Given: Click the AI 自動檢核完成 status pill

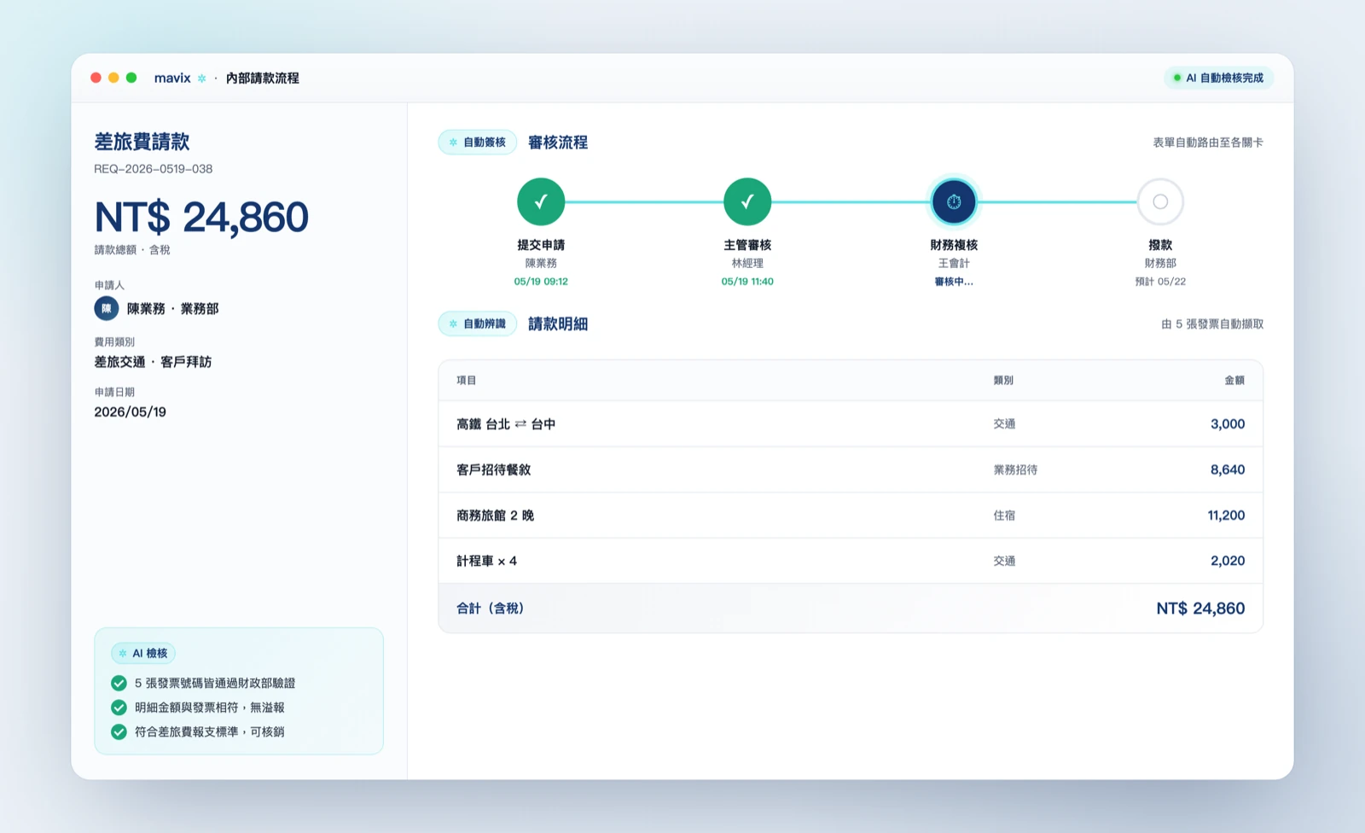Looking at the screenshot, I should (x=1218, y=78).
